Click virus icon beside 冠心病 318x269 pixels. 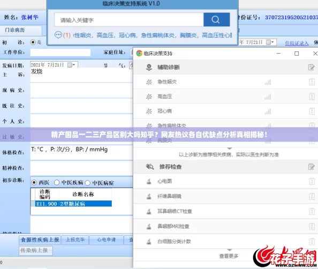click(149, 111)
